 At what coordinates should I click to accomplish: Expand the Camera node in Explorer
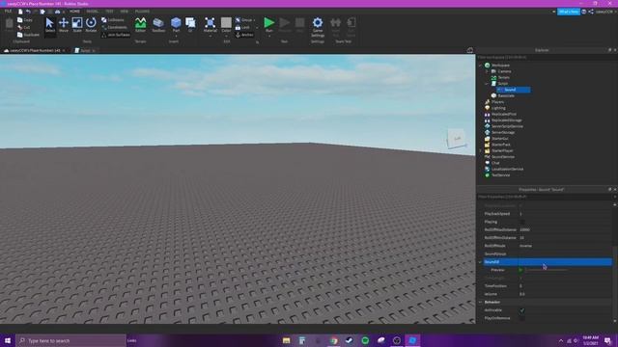point(487,71)
